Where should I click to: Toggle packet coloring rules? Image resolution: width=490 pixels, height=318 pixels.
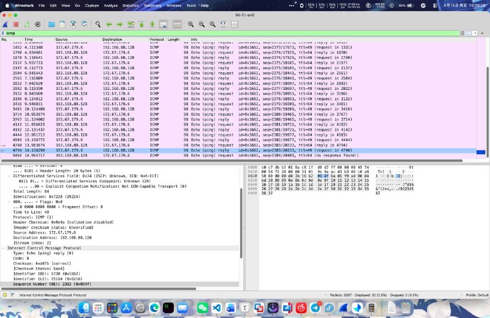[x=177, y=24]
